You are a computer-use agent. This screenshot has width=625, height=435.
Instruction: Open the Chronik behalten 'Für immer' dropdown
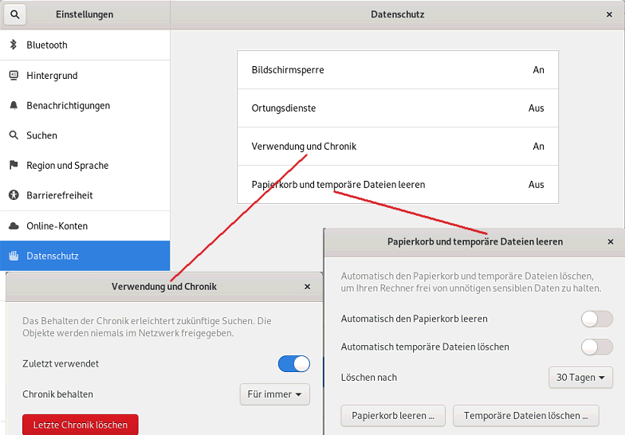(x=274, y=394)
